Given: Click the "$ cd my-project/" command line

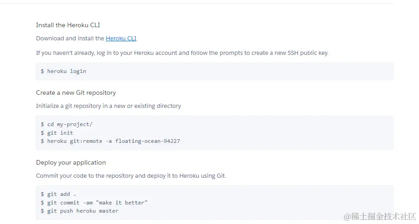Looking at the screenshot, I should (67, 124).
